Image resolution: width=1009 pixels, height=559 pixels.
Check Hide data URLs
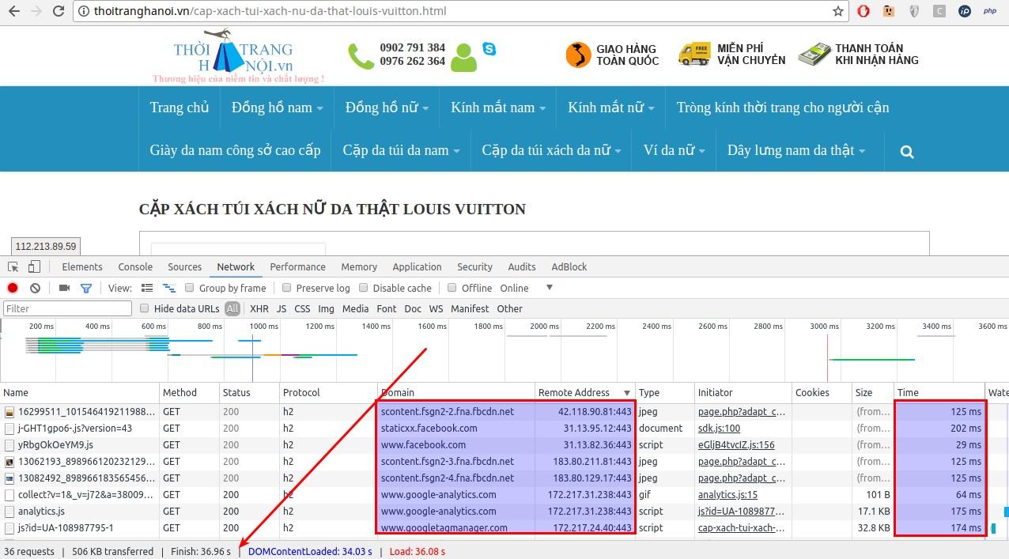click(145, 308)
